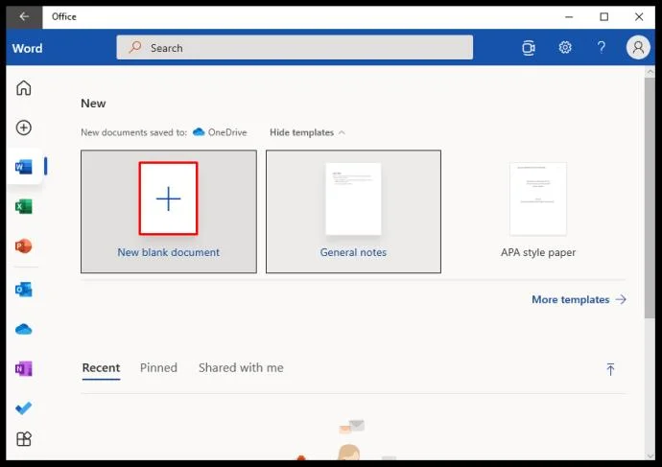
Task: Launch the PowerPoint app icon
Action: pos(24,245)
